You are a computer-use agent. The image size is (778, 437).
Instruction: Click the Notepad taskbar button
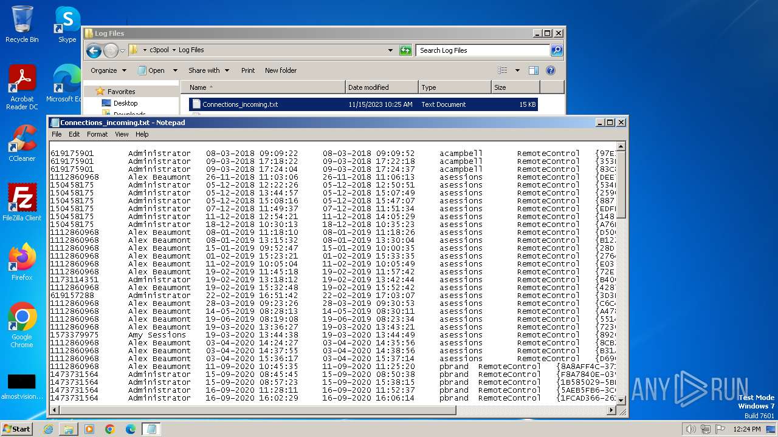coord(151,429)
